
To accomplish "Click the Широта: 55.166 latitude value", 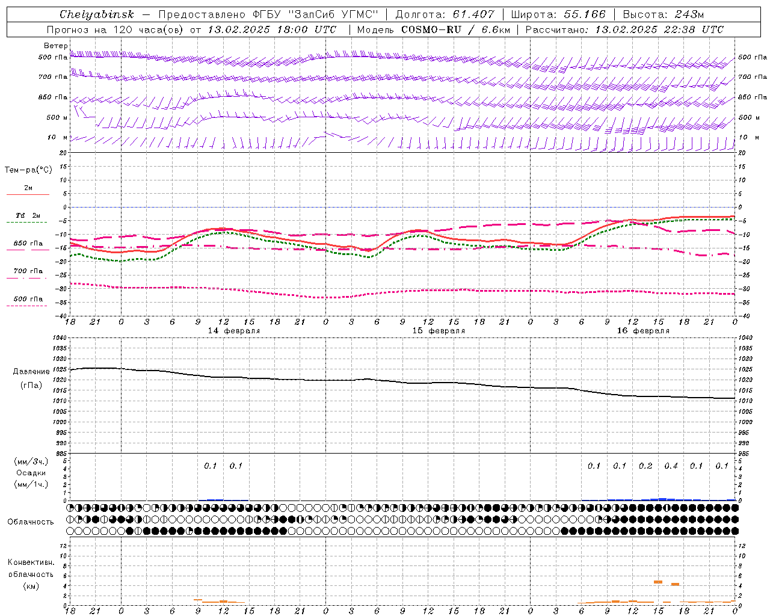I will click(x=558, y=14).
